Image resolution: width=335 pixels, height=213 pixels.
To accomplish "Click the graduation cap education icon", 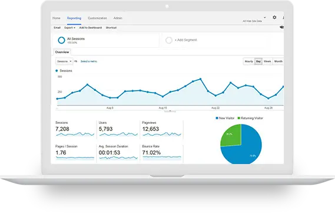I will pyautogui.click(x=281, y=27).
